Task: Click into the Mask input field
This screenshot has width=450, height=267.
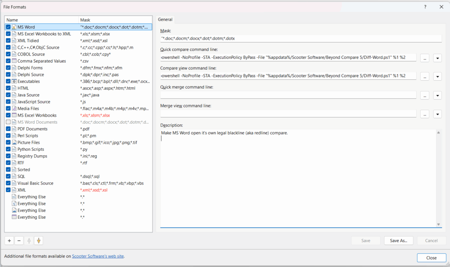Action: tap(301, 39)
